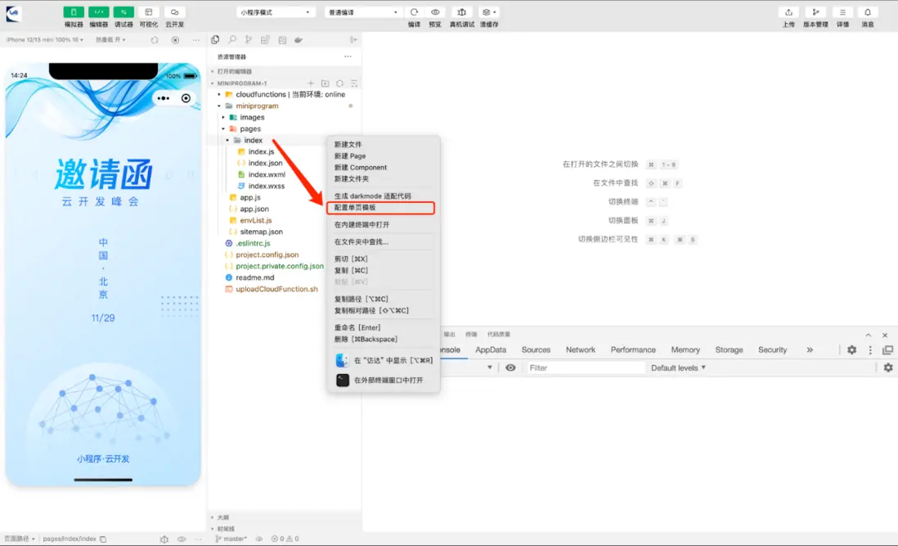The height and width of the screenshot is (546, 898).
Task: Click the master branch status item
Action: click(231, 539)
